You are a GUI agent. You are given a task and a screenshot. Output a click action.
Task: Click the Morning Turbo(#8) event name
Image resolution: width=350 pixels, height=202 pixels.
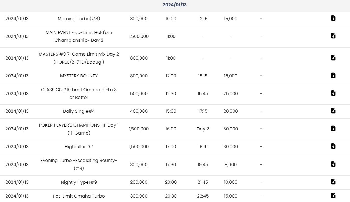[79, 19]
